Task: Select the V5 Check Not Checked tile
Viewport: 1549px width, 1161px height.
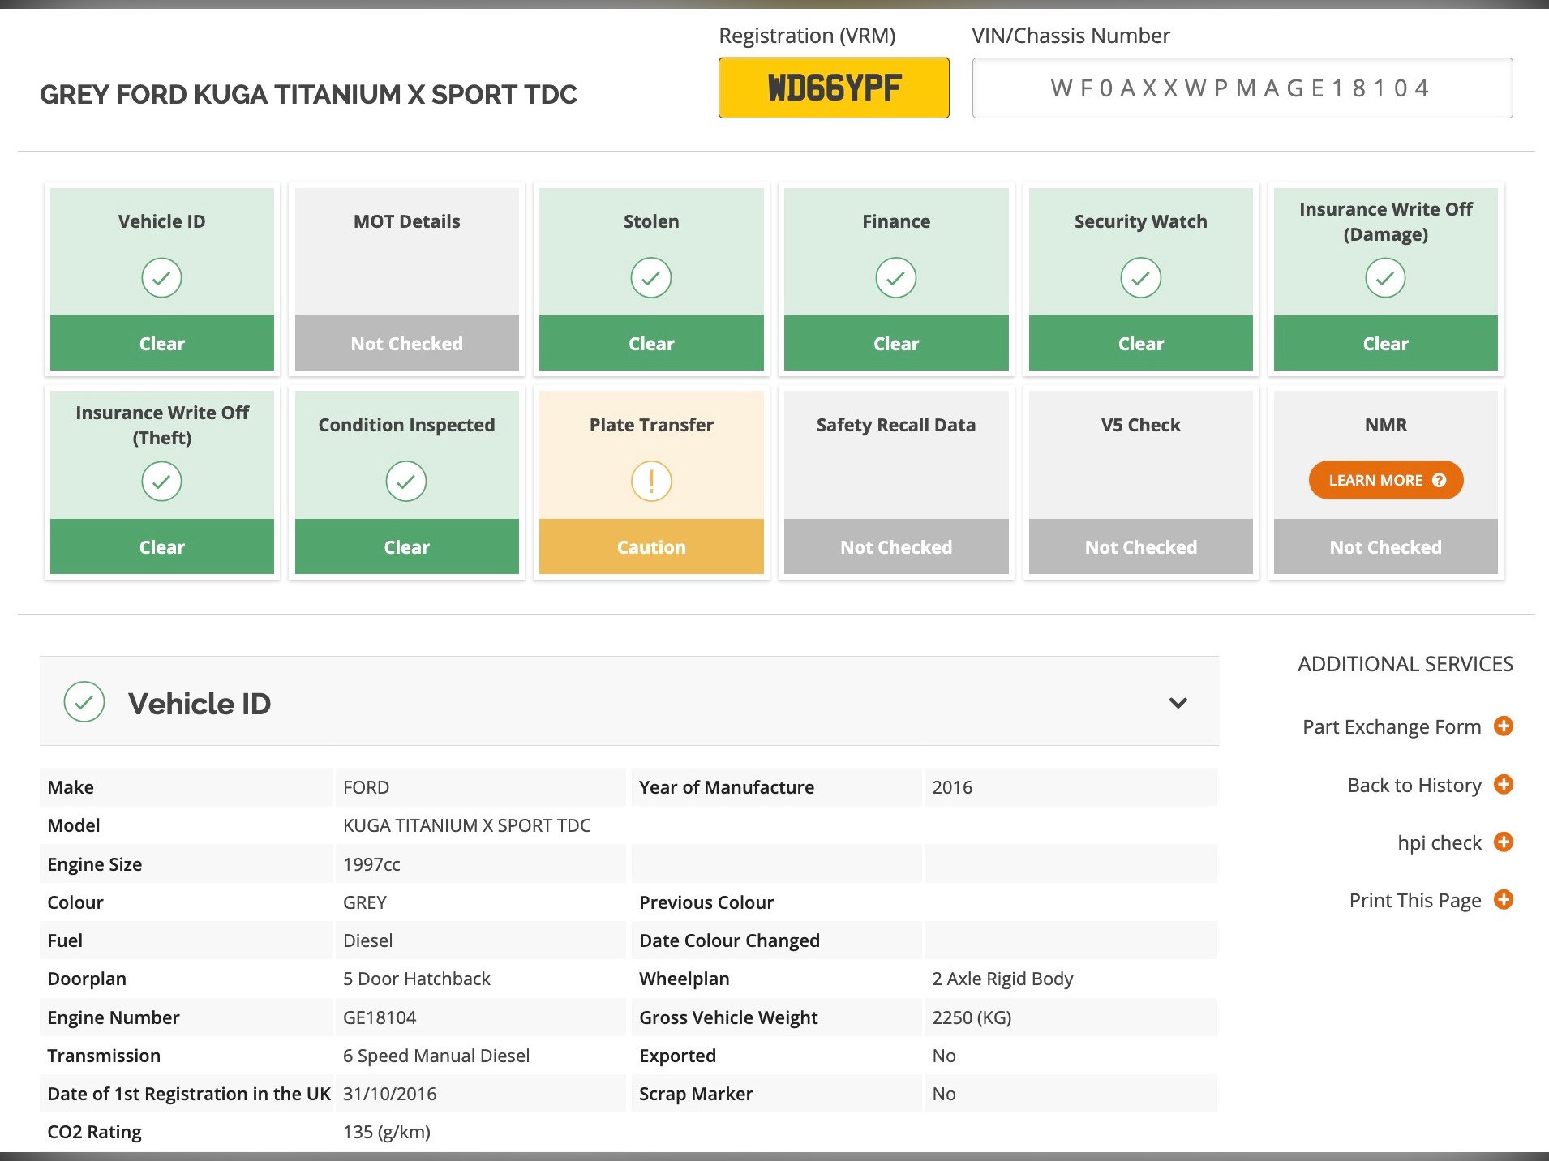Action: [x=1140, y=546]
